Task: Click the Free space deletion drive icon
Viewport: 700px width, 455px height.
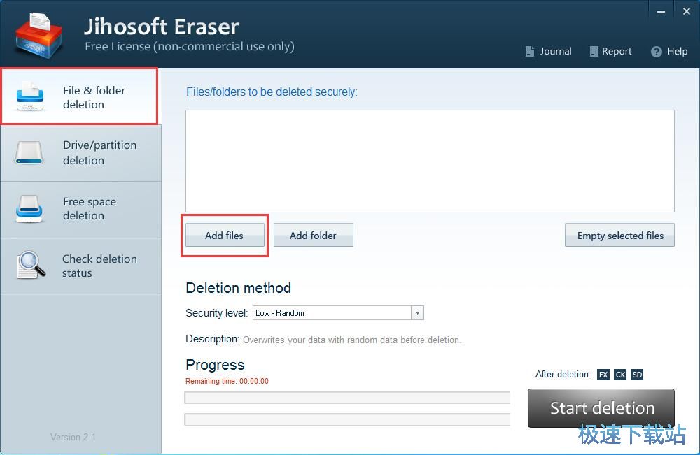Action: click(x=31, y=208)
